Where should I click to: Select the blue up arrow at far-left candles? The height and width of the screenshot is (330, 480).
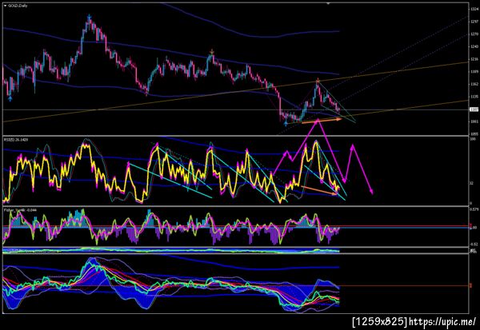pos(10,98)
